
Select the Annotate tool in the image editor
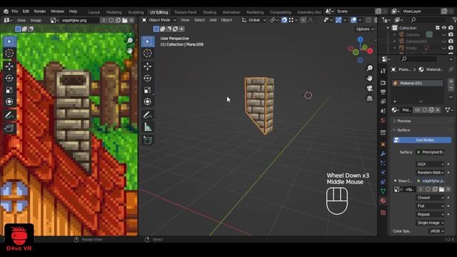tap(9, 115)
